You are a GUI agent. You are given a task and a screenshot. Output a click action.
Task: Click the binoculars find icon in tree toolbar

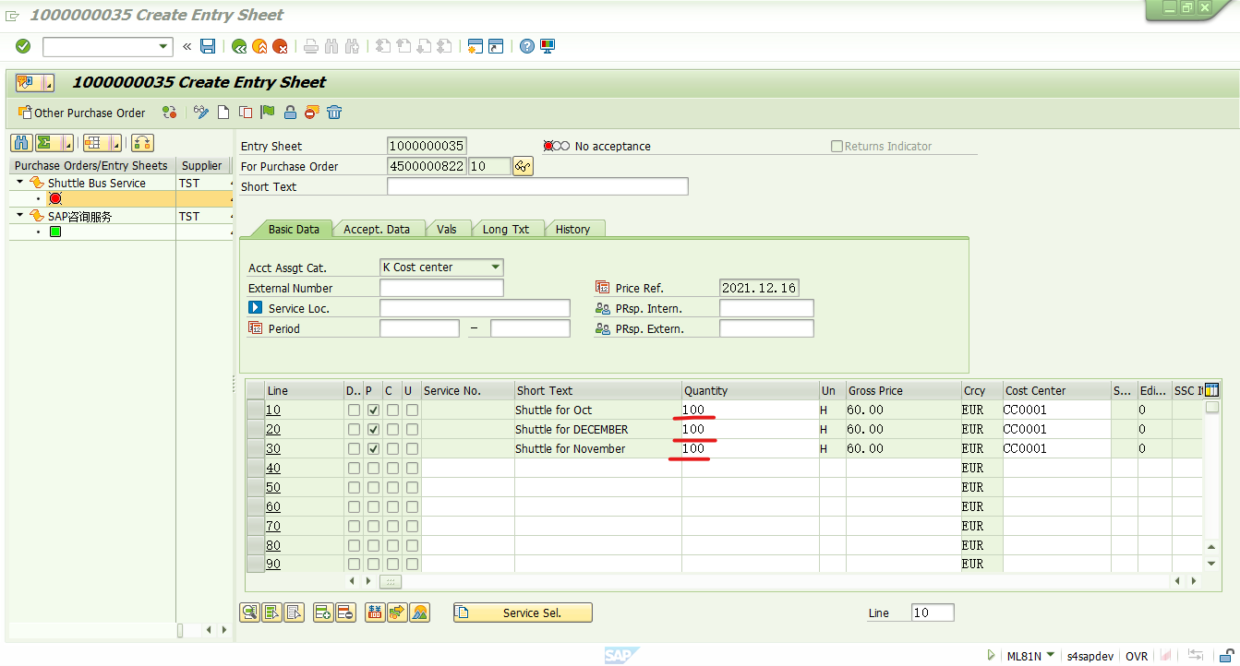(21, 143)
